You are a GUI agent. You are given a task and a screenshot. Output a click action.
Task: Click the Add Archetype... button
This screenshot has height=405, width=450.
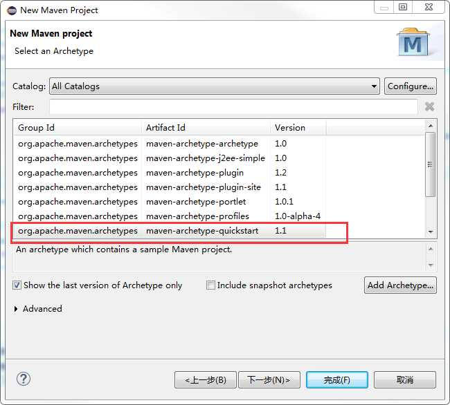(400, 285)
